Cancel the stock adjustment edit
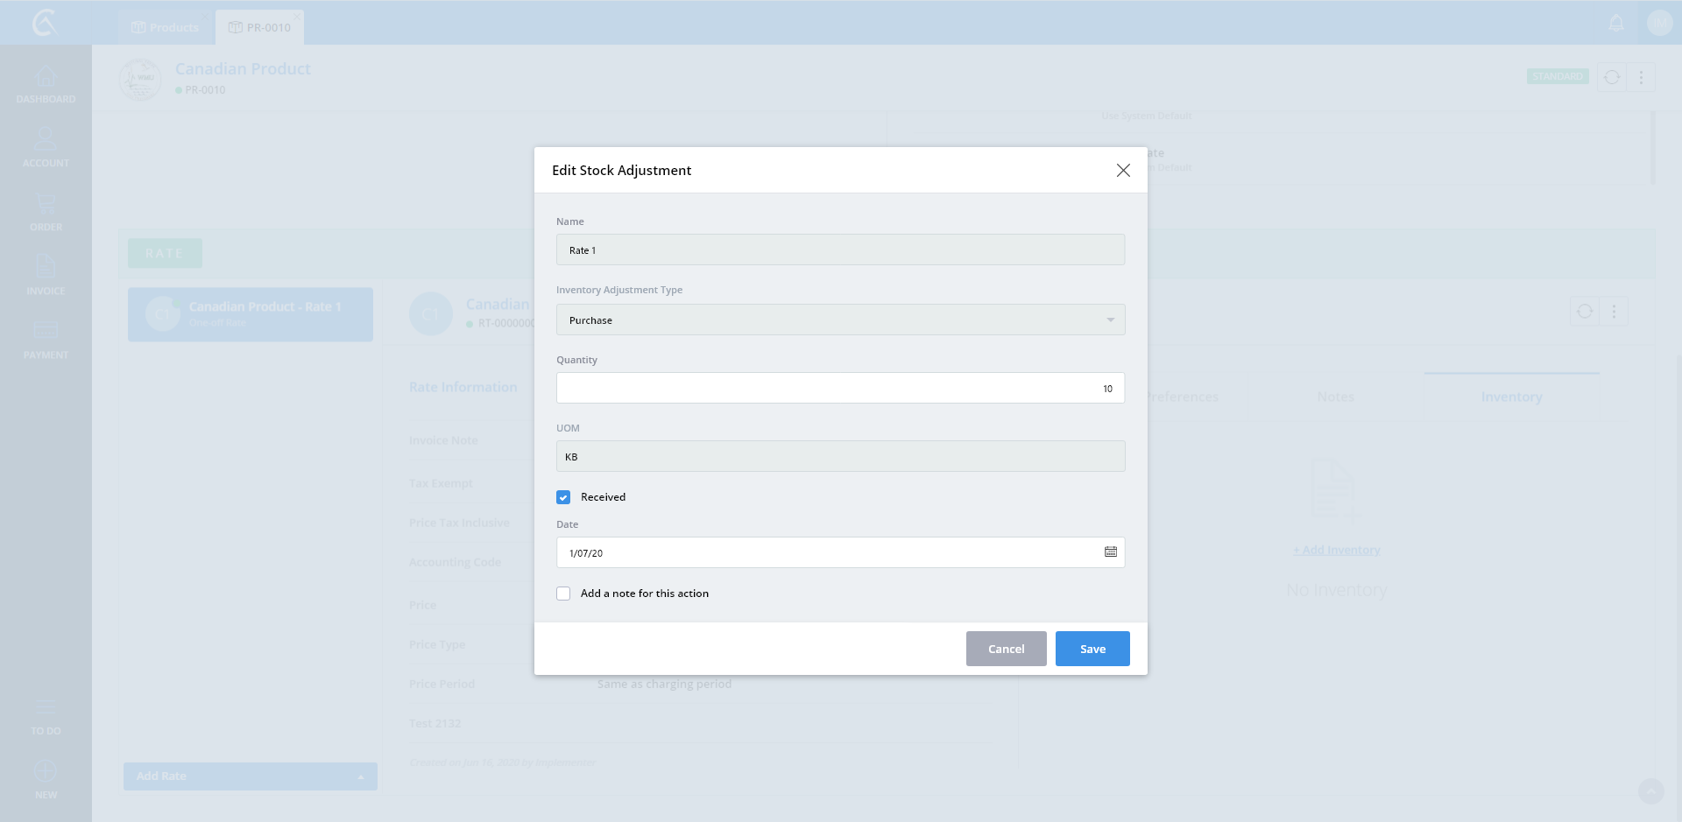 (1006, 649)
